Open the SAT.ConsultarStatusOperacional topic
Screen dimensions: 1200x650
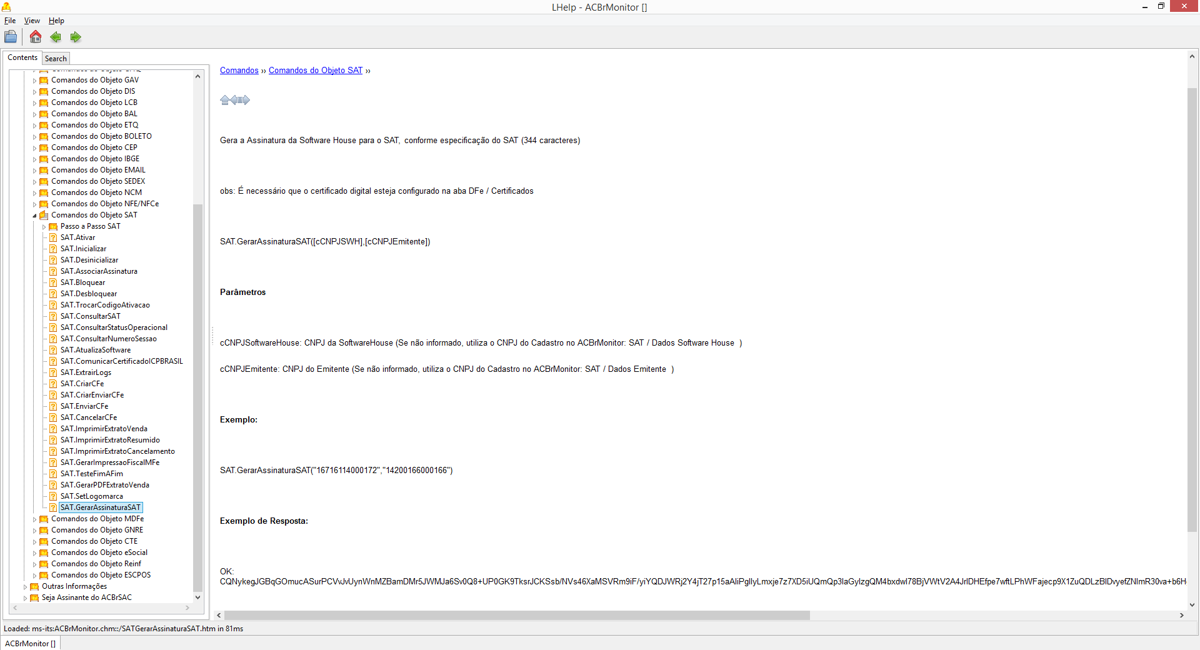point(114,327)
